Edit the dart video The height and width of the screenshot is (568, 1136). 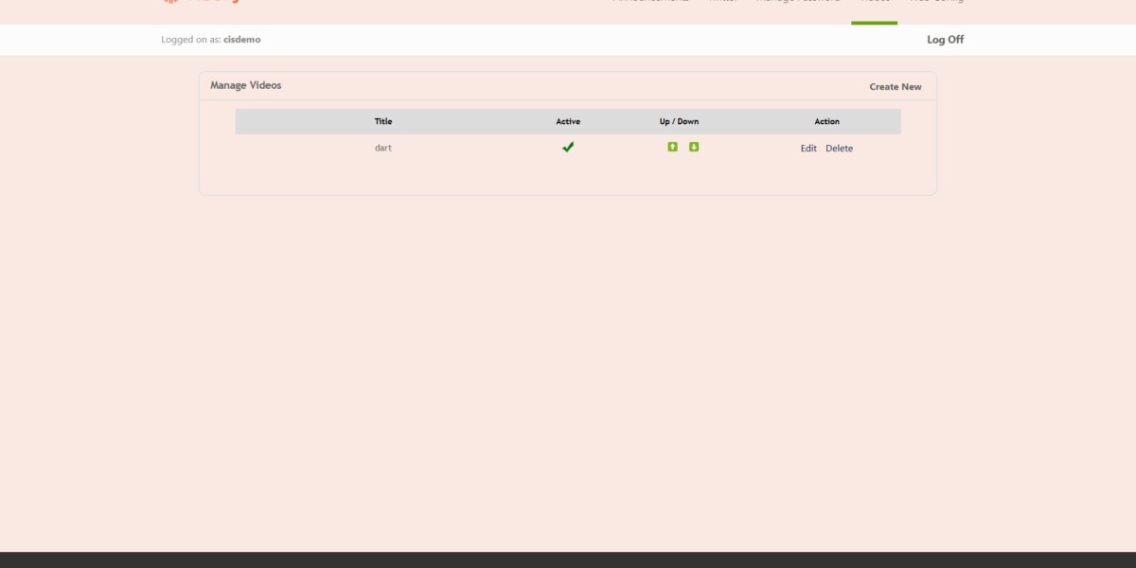pos(808,149)
